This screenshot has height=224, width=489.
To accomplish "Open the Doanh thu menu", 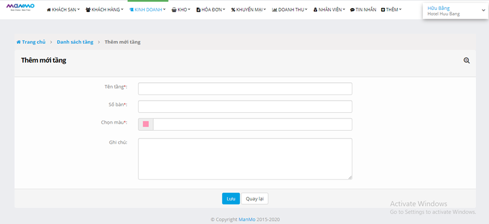I will point(289,10).
